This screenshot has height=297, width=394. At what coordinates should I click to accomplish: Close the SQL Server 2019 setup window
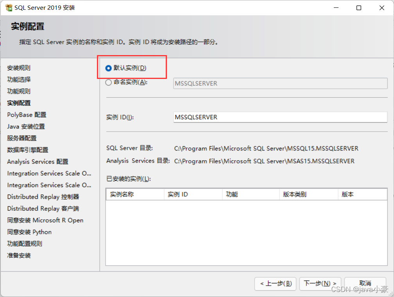pyautogui.click(x=381, y=8)
